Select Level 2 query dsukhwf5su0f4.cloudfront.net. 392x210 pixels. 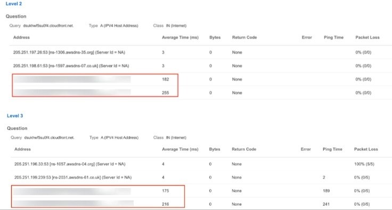coord(48,26)
